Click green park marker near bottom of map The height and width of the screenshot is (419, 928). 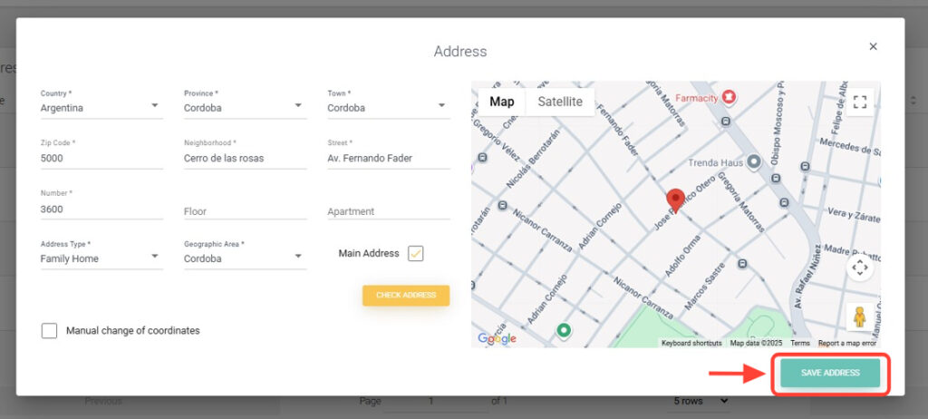(564, 330)
